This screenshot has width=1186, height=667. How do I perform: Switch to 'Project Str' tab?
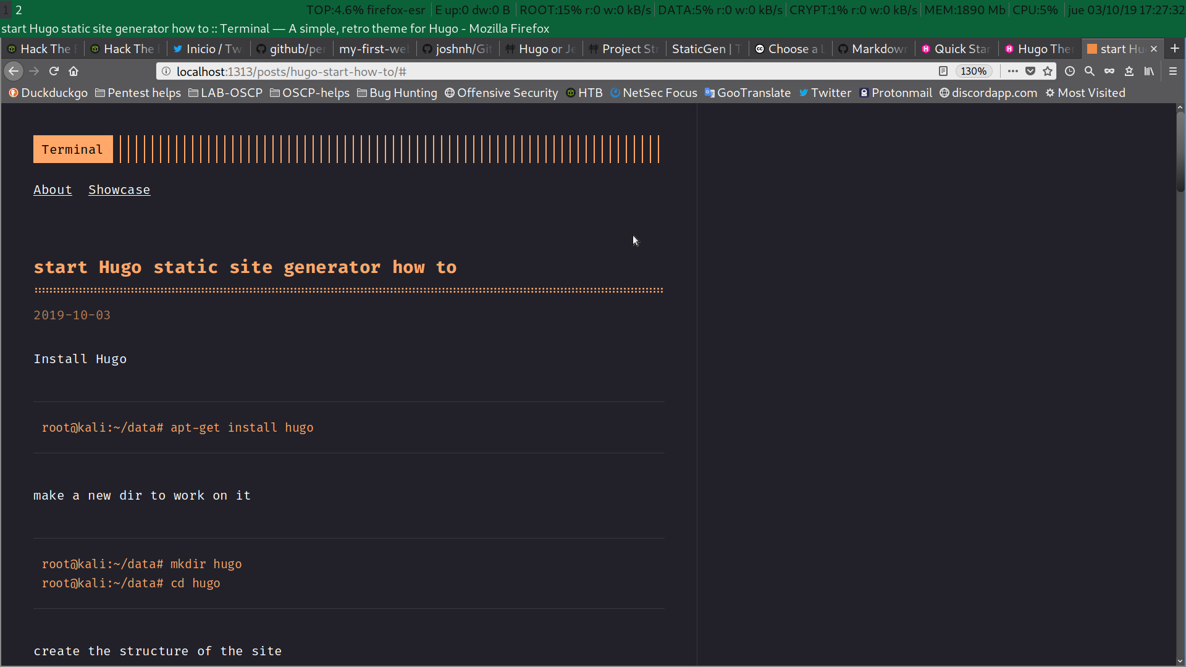[x=626, y=49]
